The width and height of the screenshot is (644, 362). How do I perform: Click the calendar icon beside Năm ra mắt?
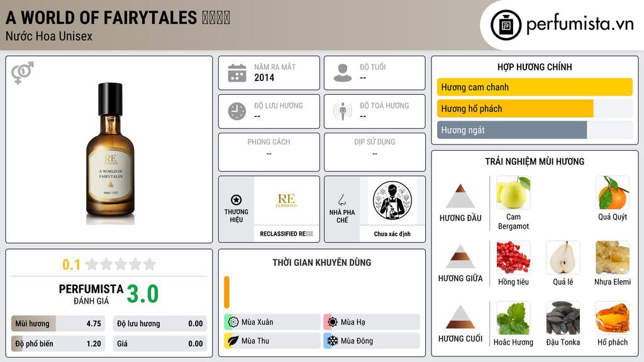(237, 73)
